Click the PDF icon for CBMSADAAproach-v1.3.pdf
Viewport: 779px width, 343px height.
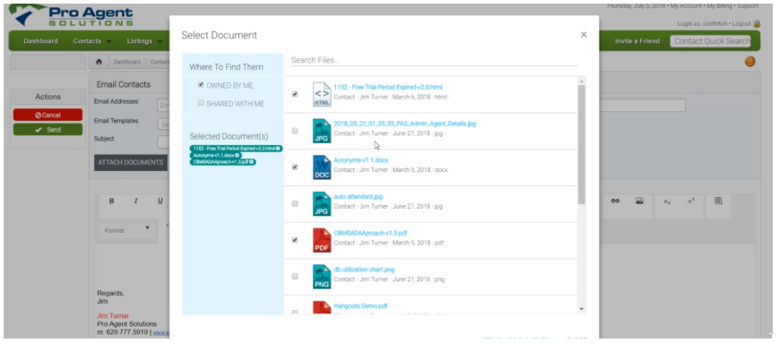coord(322,240)
